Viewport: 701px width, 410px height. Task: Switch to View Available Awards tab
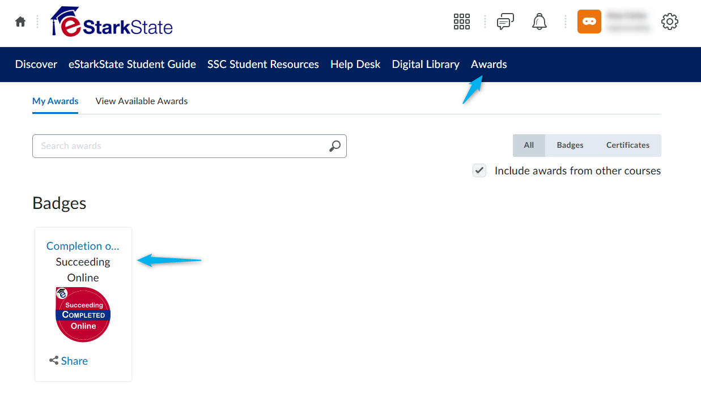(142, 101)
